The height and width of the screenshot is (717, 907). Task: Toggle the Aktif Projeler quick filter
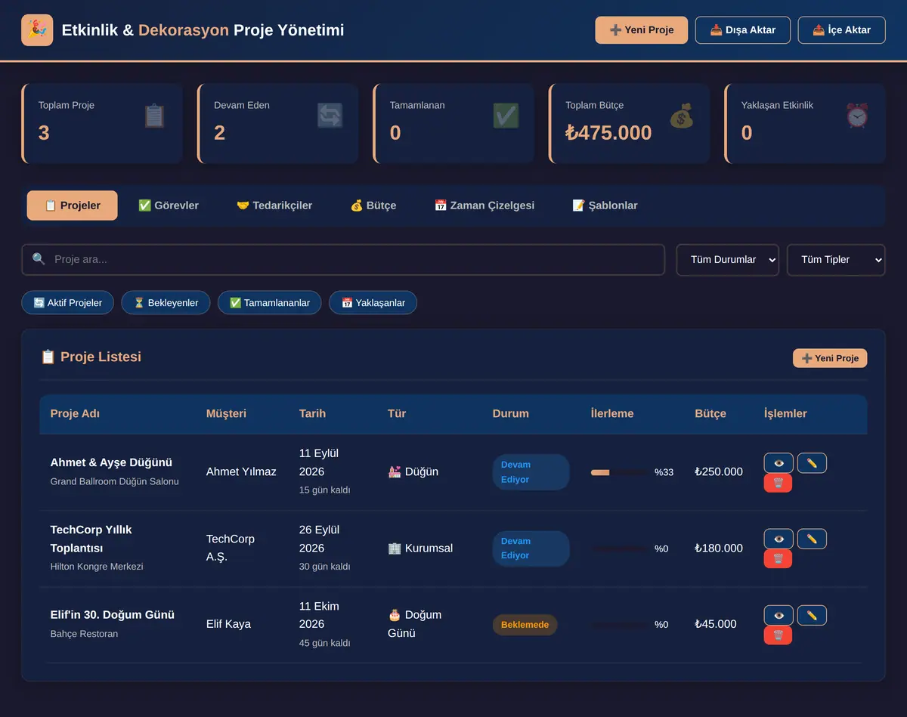[x=67, y=303]
